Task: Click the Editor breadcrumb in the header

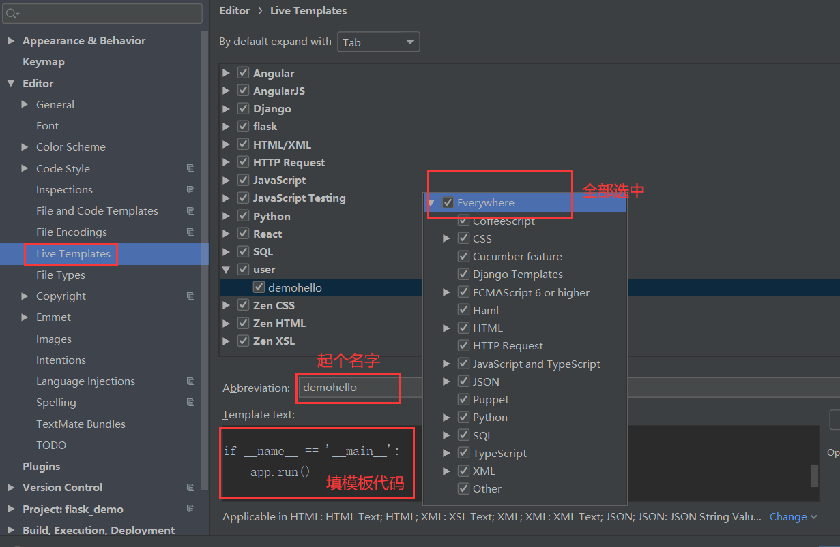Action: click(x=235, y=11)
